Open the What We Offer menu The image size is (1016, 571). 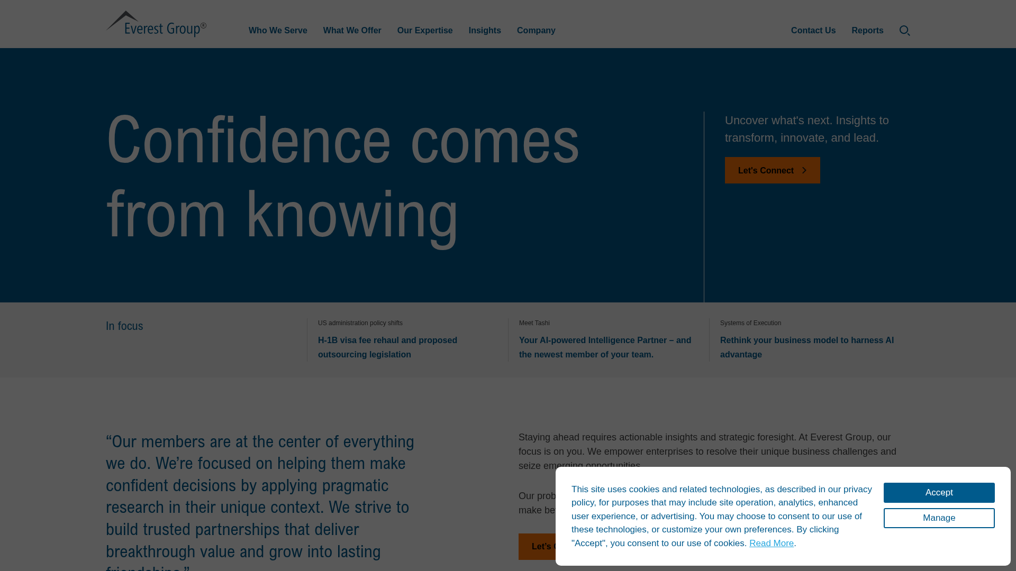click(352, 31)
